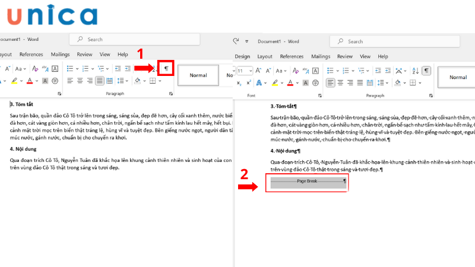Increase indent in right Word window
Viewport: 475px width, 267px height.
388,71
